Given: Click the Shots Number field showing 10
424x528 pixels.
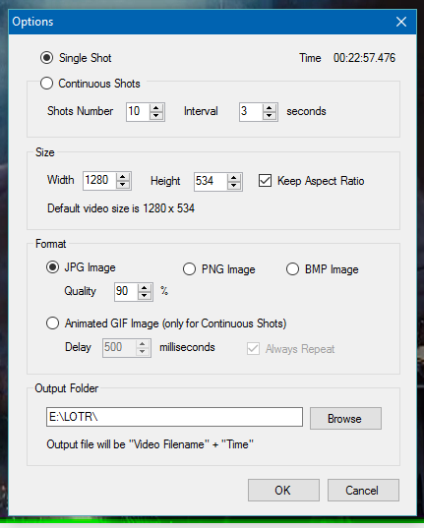Looking at the screenshot, I should pyautogui.click(x=138, y=111).
